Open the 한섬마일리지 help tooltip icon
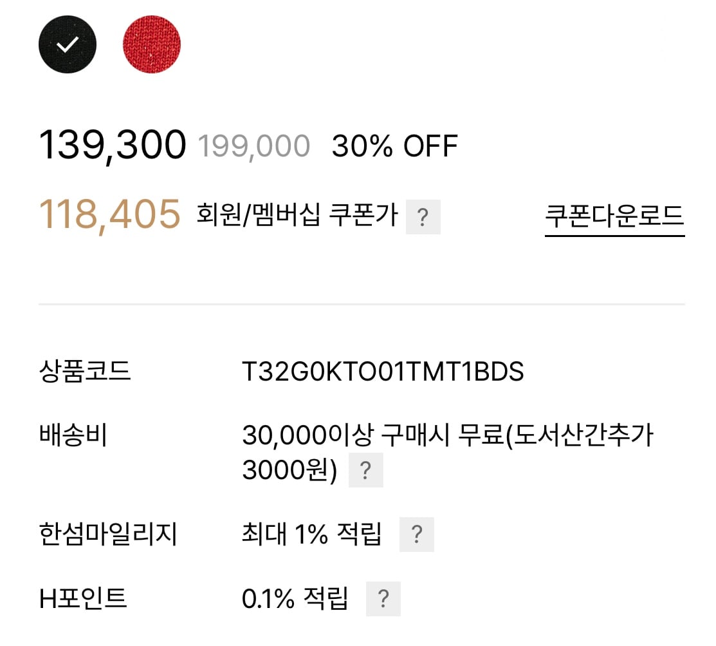716x646 pixels. (417, 533)
